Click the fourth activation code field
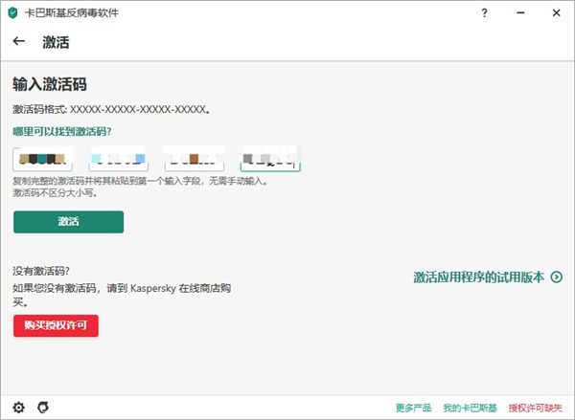Image resolution: width=575 pixels, height=420 pixels. [269, 159]
